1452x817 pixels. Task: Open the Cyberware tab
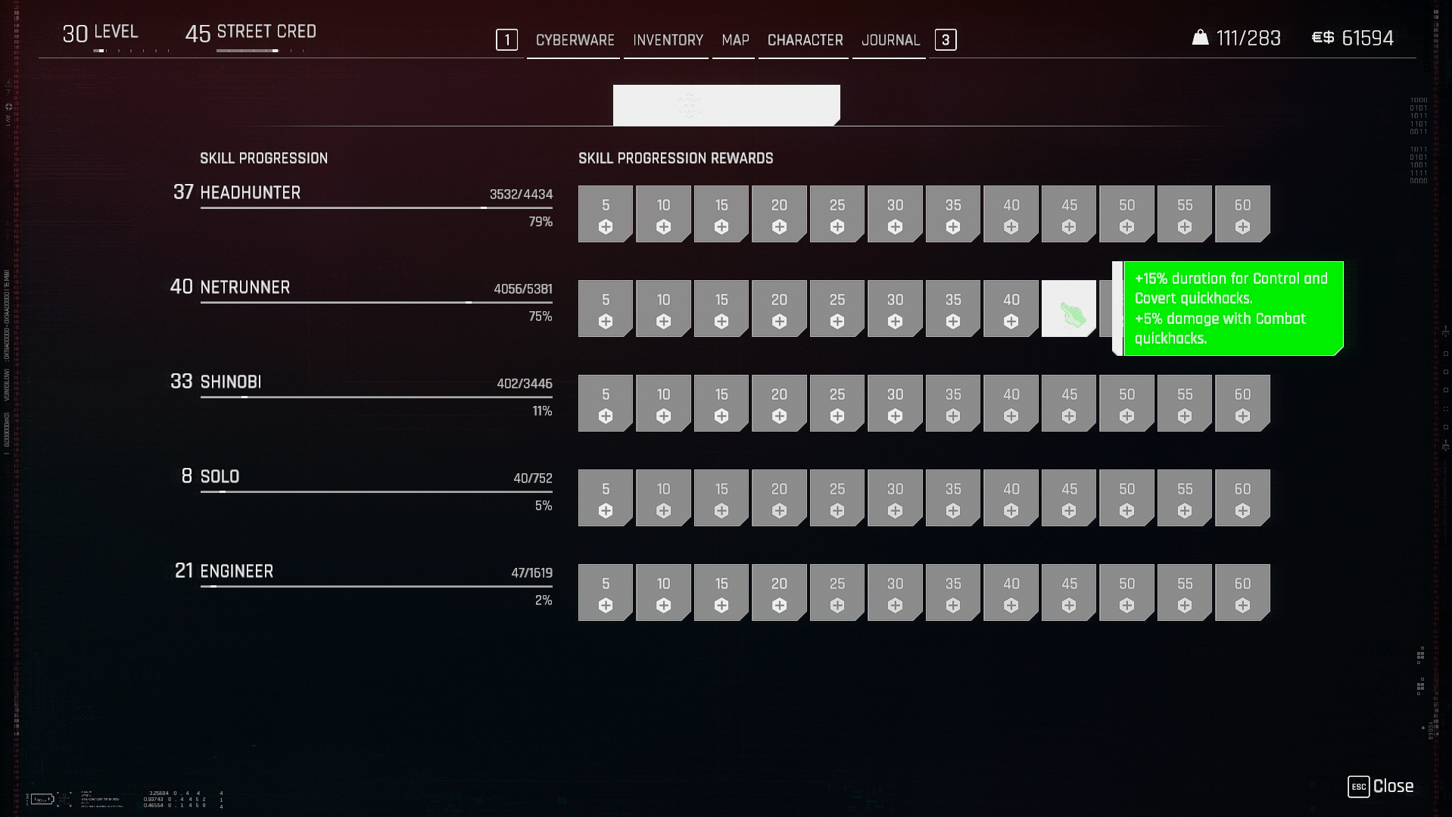[x=575, y=40]
